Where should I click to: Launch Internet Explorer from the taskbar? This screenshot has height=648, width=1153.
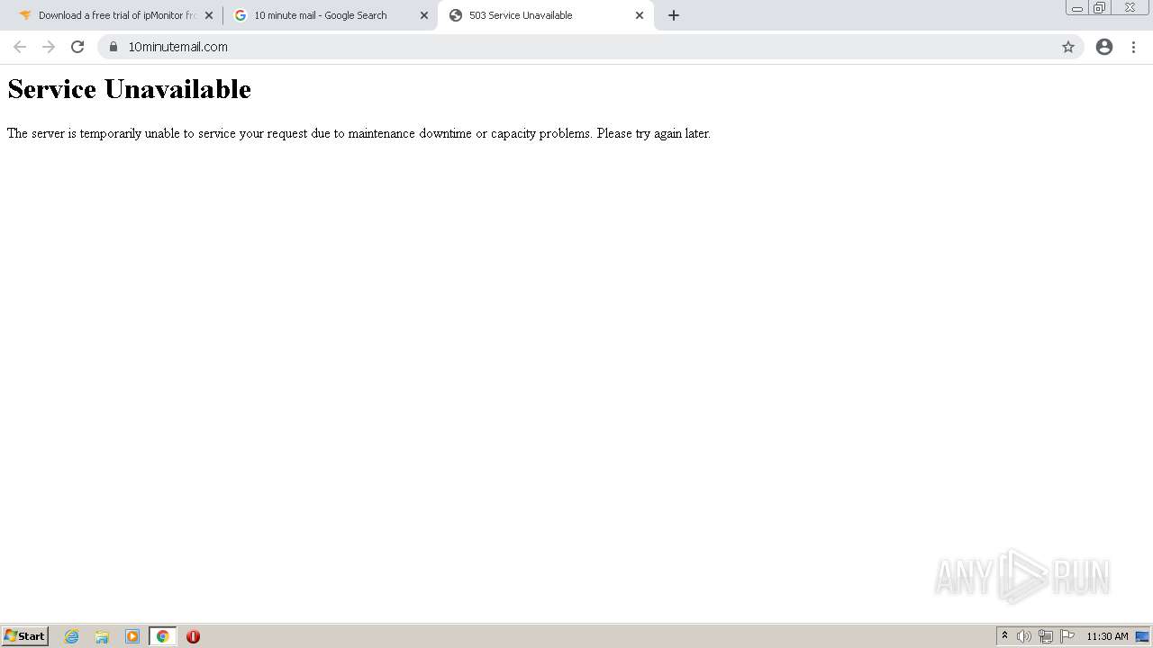[x=72, y=636]
